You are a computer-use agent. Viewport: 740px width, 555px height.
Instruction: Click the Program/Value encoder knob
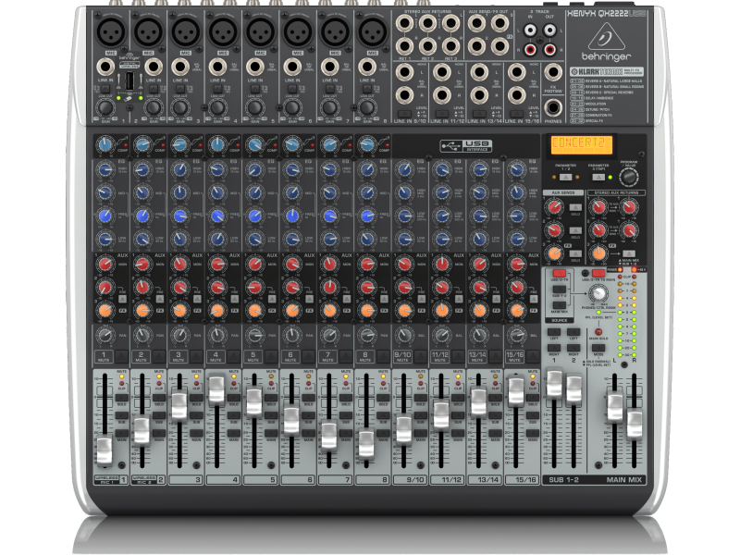coord(628,178)
